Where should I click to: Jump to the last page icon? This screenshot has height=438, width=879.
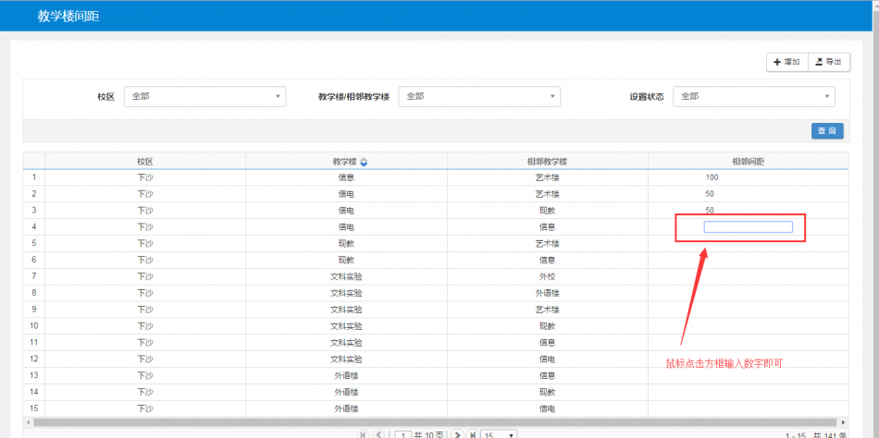473,434
